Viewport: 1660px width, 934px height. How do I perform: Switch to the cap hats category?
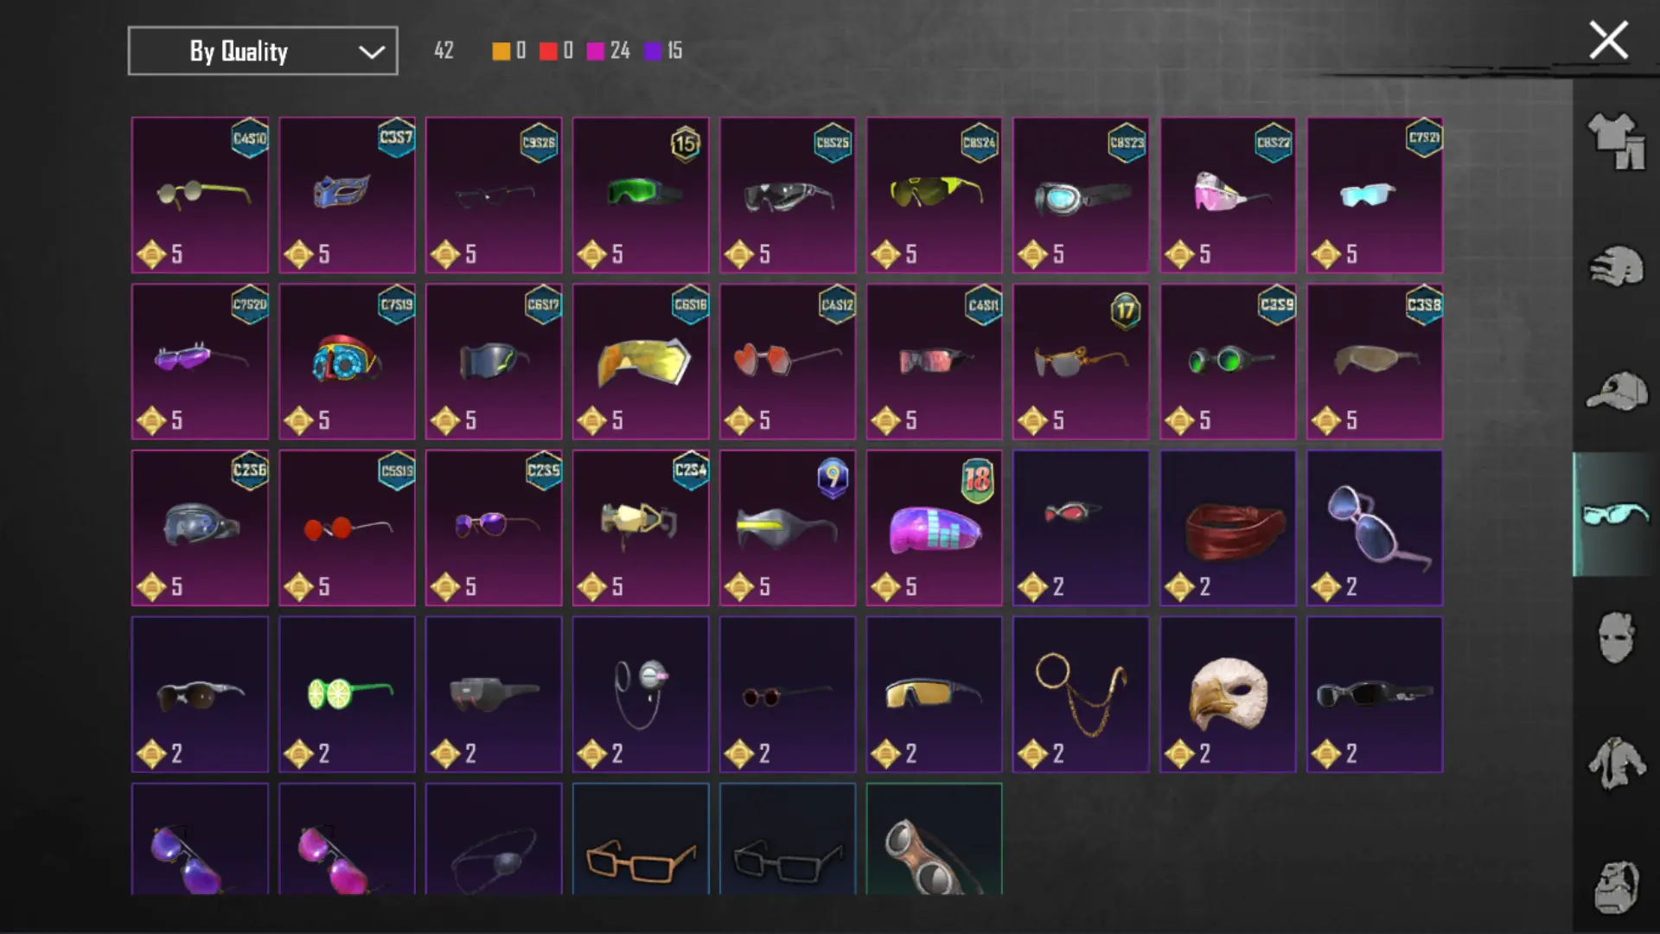(x=1615, y=391)
